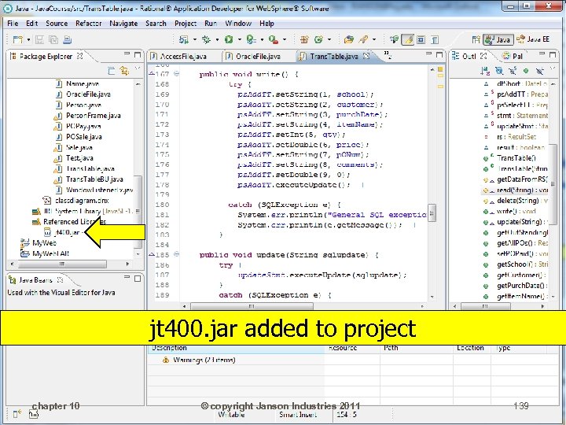Click the Save All toolbar icon

[53, 39]
